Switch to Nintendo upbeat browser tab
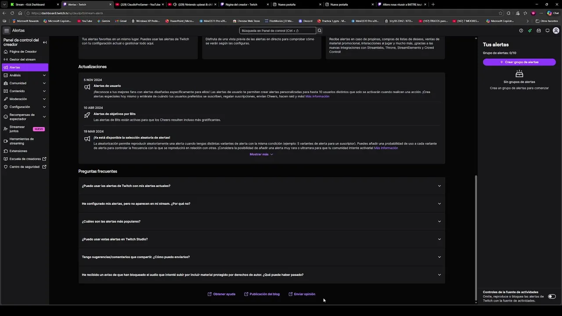This screenshot has height=316, width=562. pyautogui.click(x=192, y=4)
